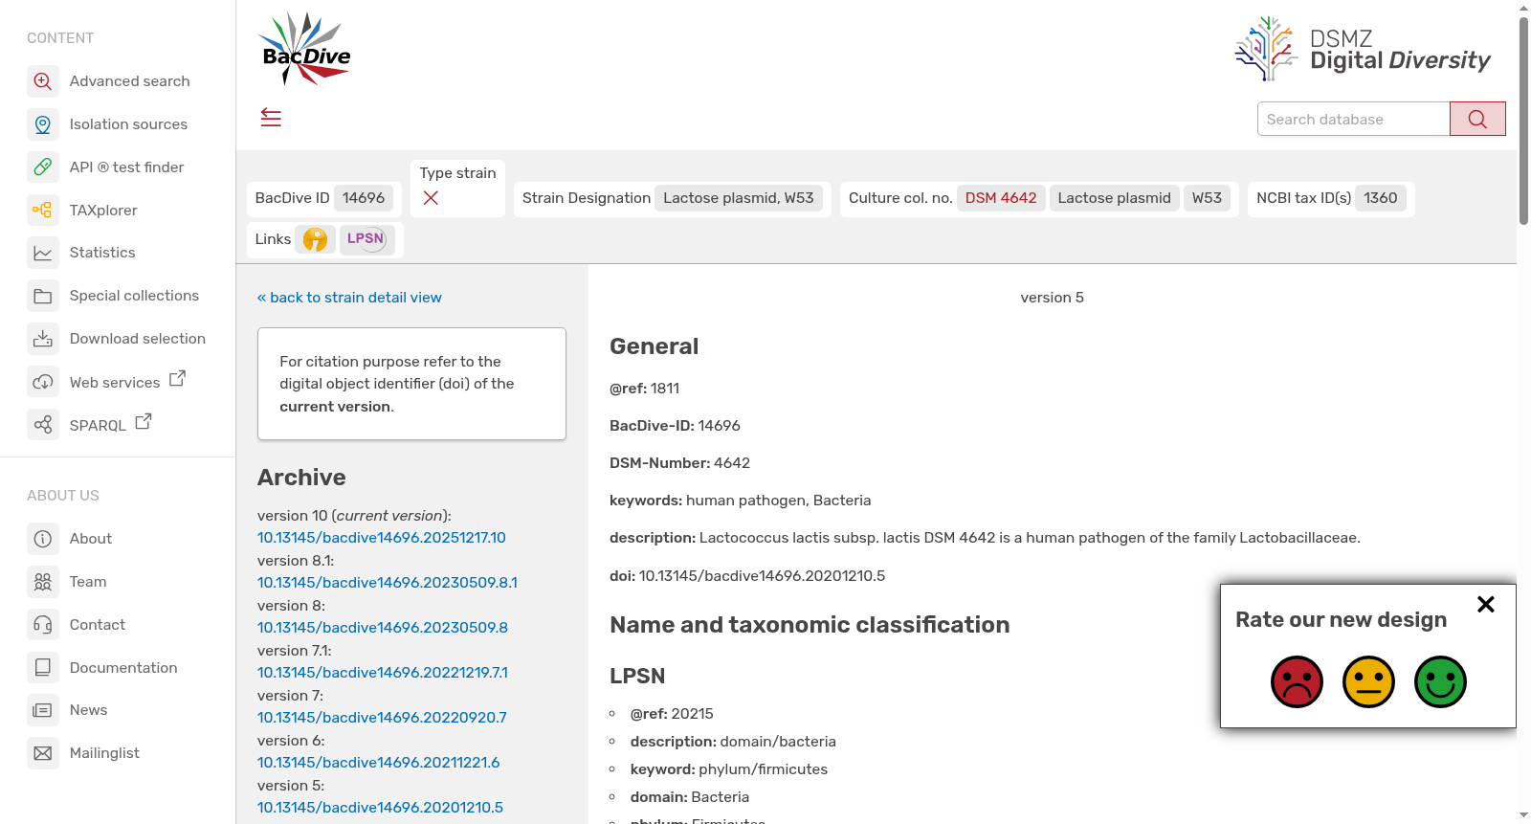This screenshot has width=1531, height=824.
Task: Click the external link icon beside SPARQL
Action: click(144, 421)
